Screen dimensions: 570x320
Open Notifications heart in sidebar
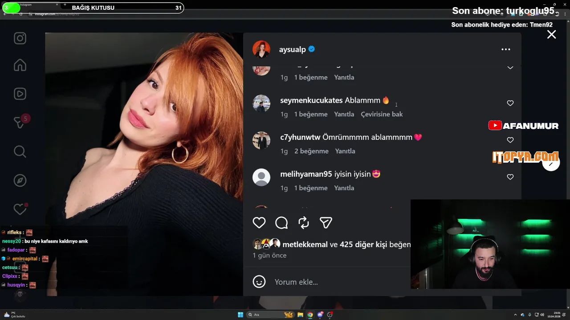[x=20, y=208]
